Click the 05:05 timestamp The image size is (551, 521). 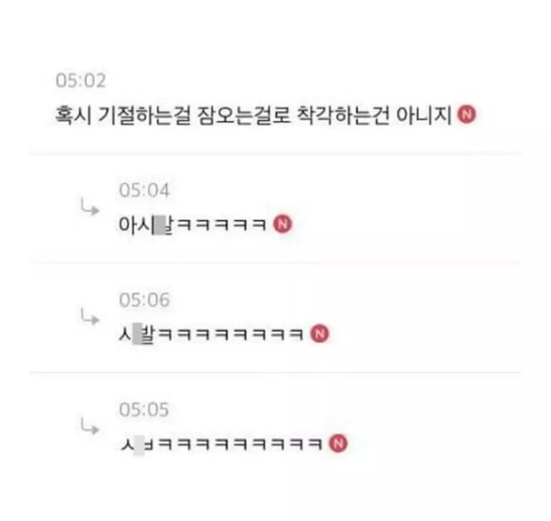(144, 409)
